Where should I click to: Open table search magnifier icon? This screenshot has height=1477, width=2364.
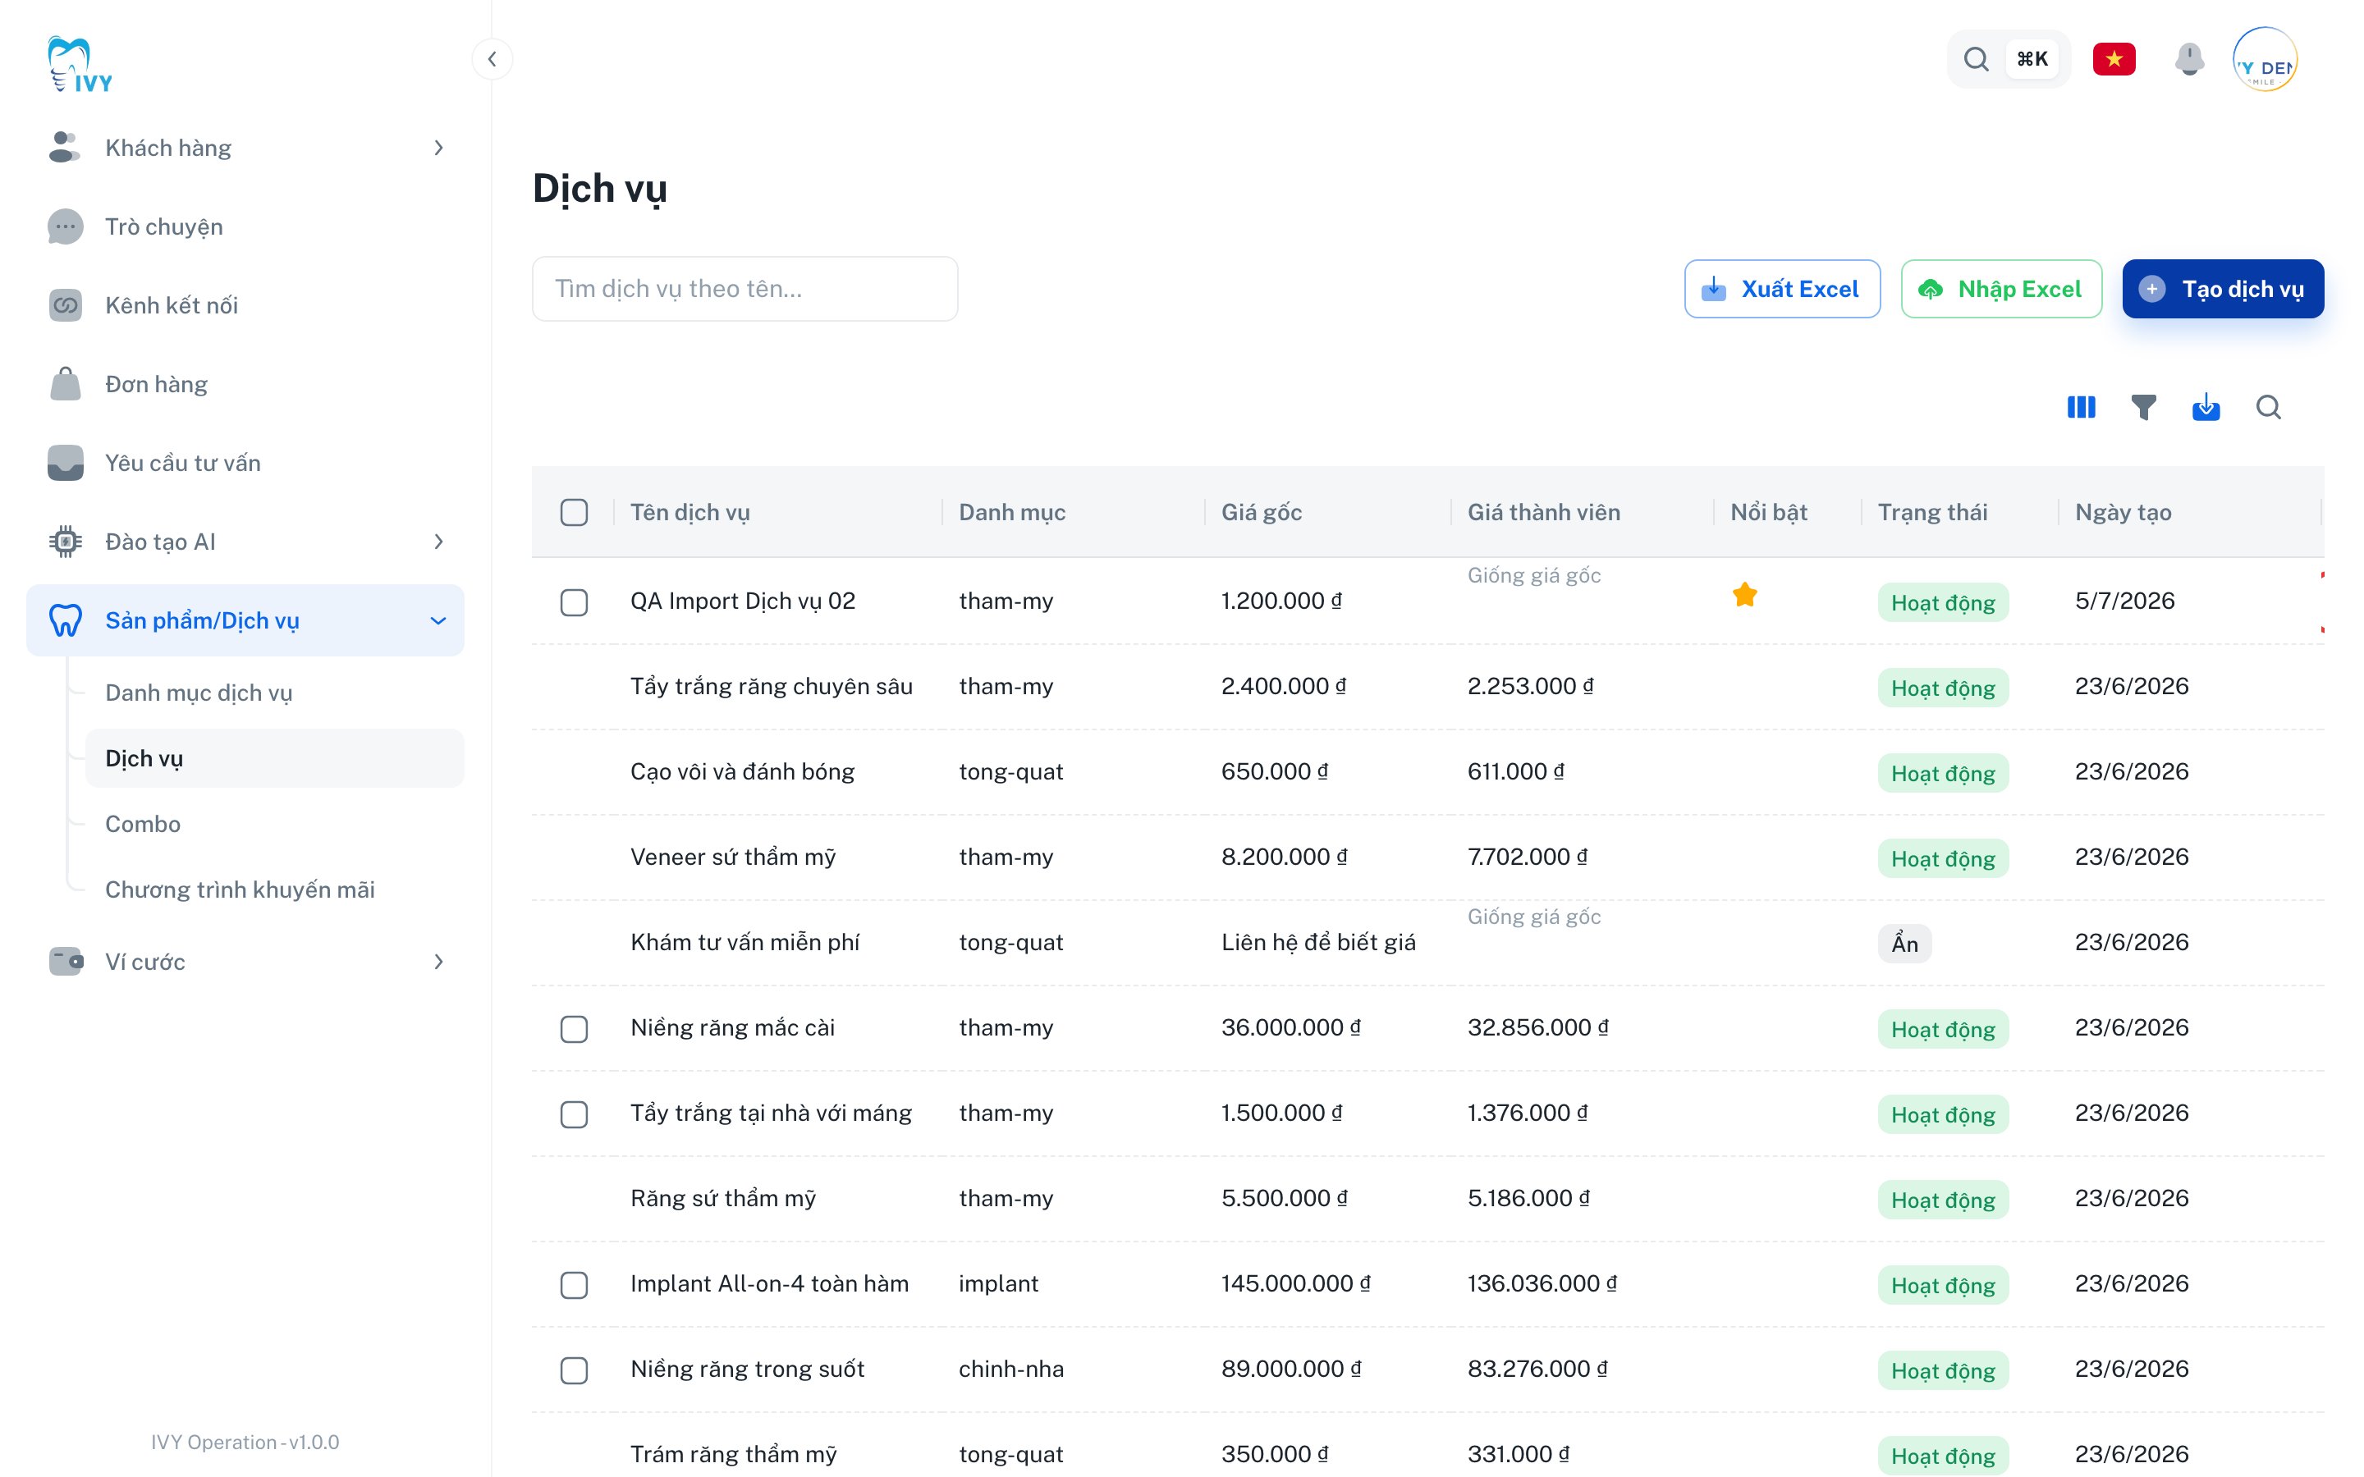[2268, 407]
